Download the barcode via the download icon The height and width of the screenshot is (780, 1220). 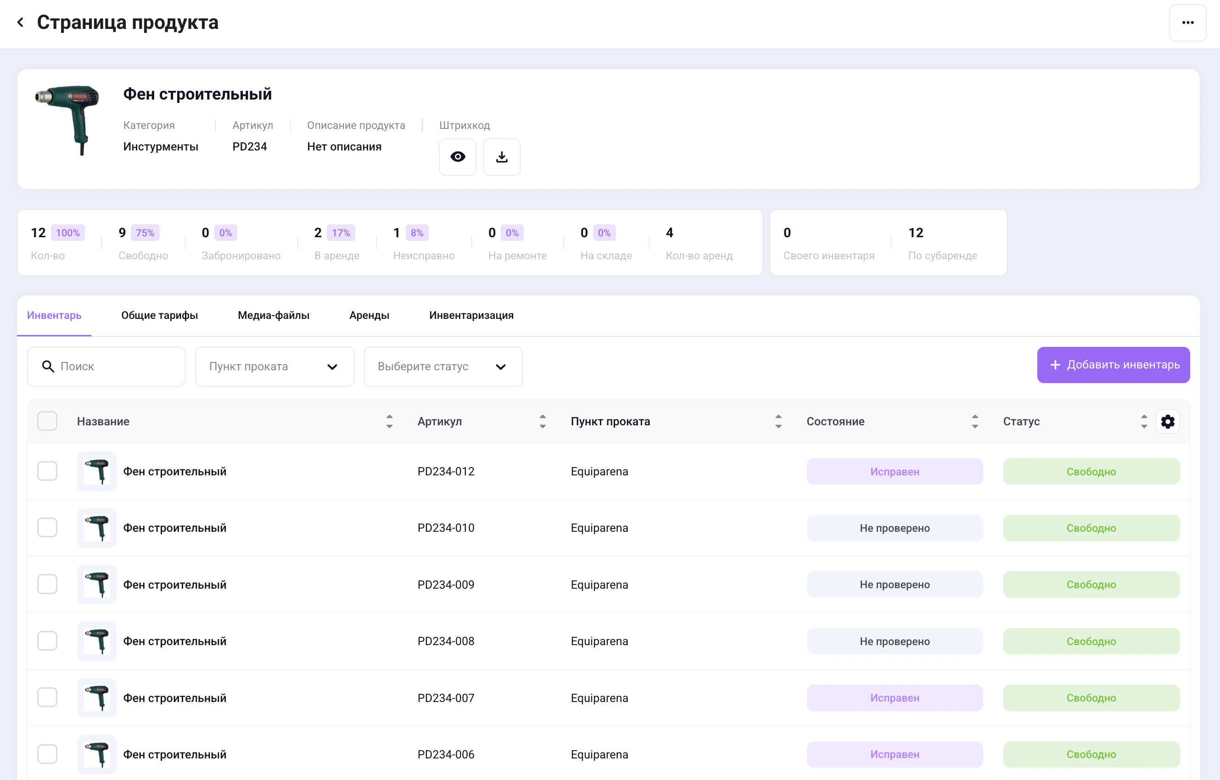pos(501,157)
